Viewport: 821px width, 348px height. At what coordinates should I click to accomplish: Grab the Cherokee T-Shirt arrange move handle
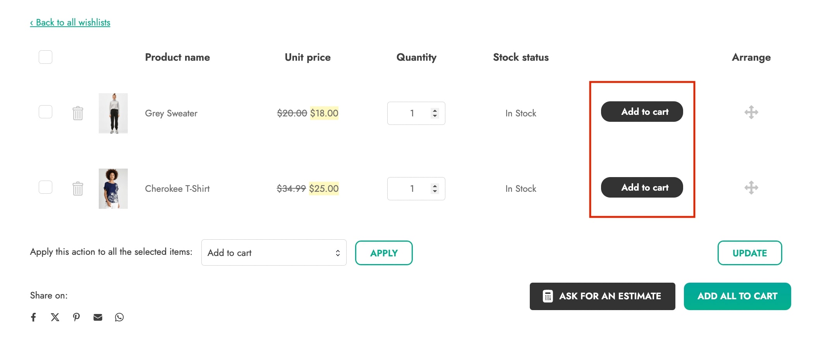click(751, 188)
